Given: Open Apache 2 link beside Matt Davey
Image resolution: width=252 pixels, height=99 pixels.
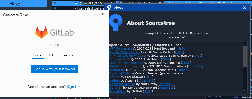Looking at the screenshot, I should (x=166, y=84).
